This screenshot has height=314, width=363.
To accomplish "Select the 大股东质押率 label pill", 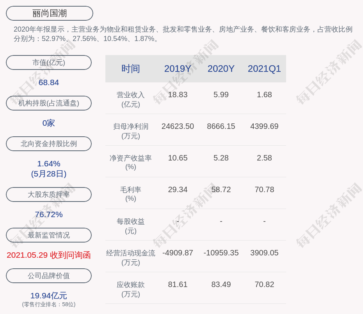I will pos(49,194).
